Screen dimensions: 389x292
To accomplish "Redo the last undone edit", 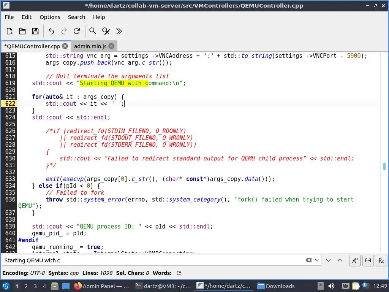I will pos(64,31).
